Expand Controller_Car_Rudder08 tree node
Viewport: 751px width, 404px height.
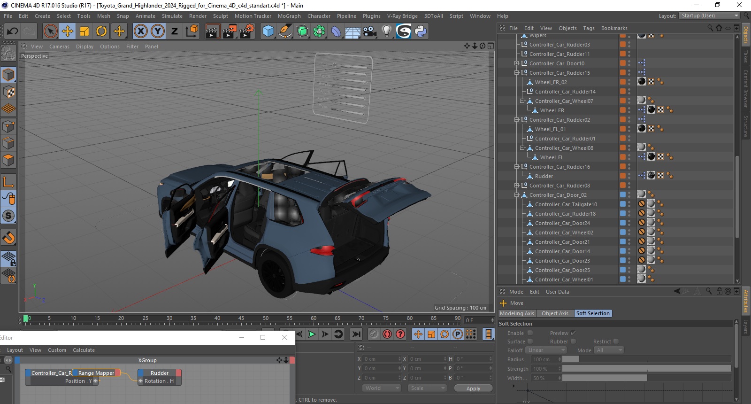coord(516,186)
